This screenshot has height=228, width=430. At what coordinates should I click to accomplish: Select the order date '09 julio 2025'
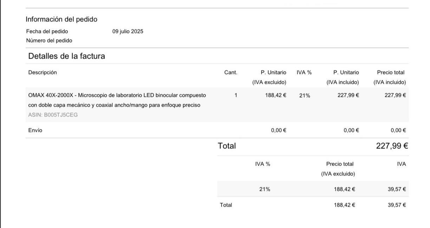[x=128, y=32]
